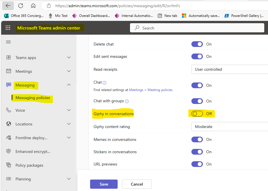Save the messaging policy
The width and height of the screenshot is (268, 191).
click(104, 184)
